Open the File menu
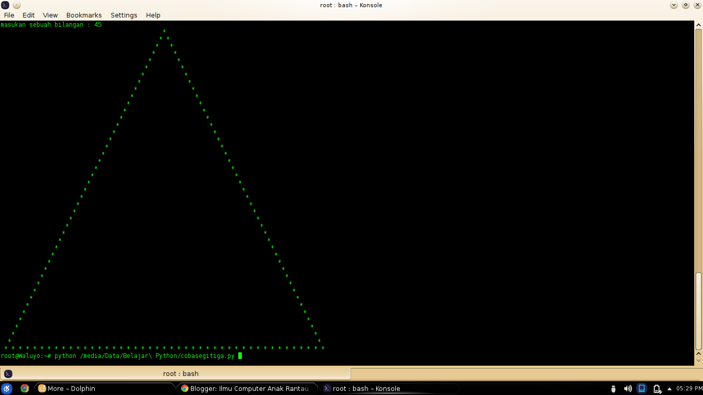Viewport: 703px width, 395px height. click(9, 15)
